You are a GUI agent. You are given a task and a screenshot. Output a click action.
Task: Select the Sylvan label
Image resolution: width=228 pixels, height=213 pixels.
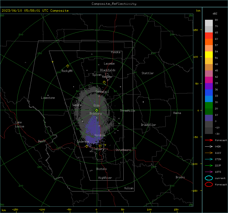[x=97, y=75]
